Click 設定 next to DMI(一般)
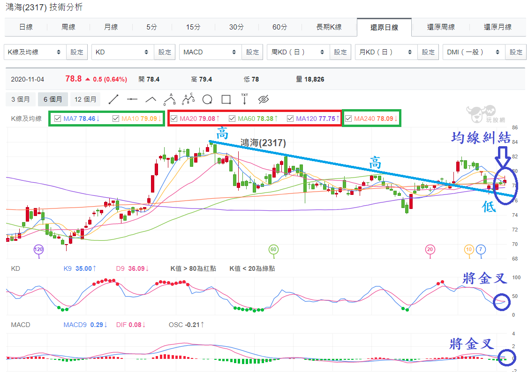This screenshot has width=528, height=372. (x=516, y=52)
